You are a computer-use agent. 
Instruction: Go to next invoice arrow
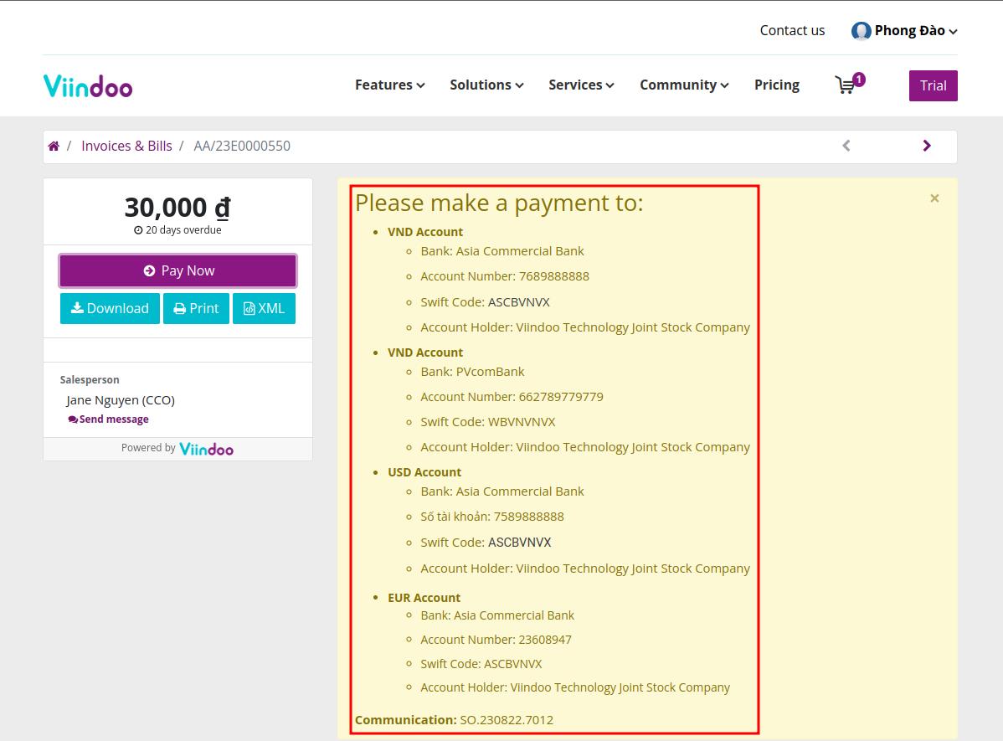927,146
